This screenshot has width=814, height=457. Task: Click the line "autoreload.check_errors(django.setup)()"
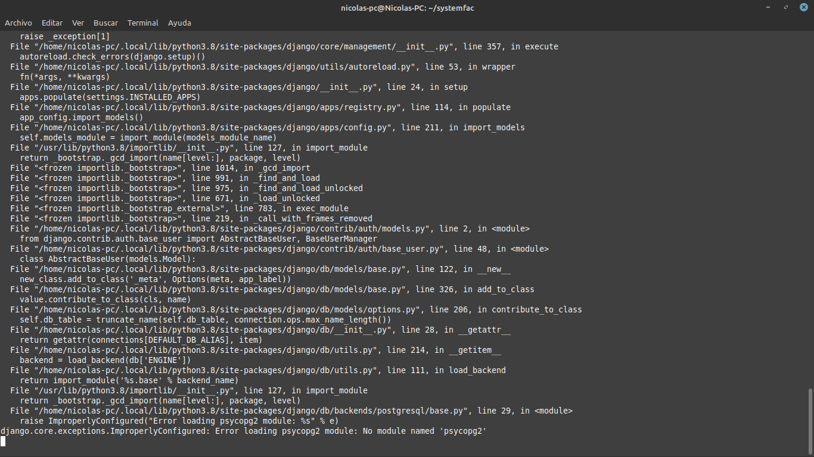[x=113, y=57]
